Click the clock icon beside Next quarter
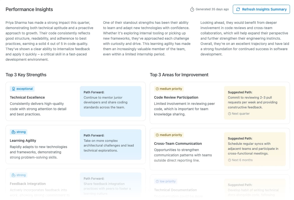Viewport: 294px width, 200px height. pyautogui.click(x=229, y=113)
